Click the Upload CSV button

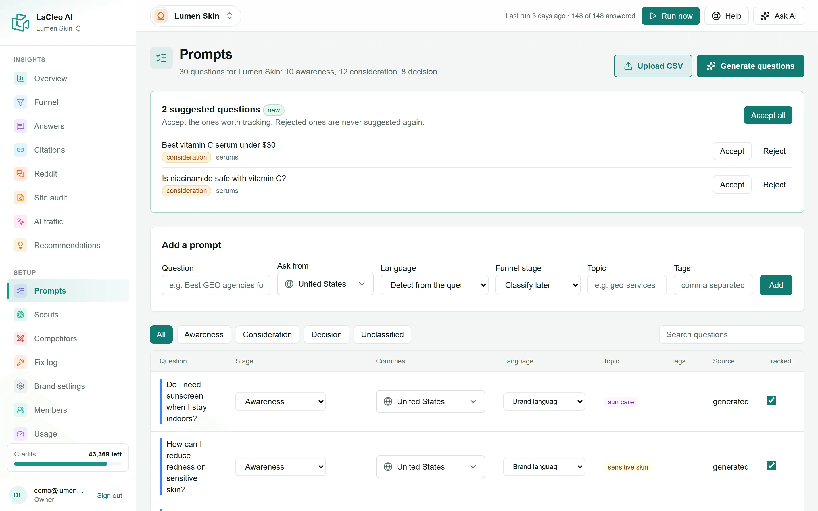pyautogui.click(x=653, y=66)
